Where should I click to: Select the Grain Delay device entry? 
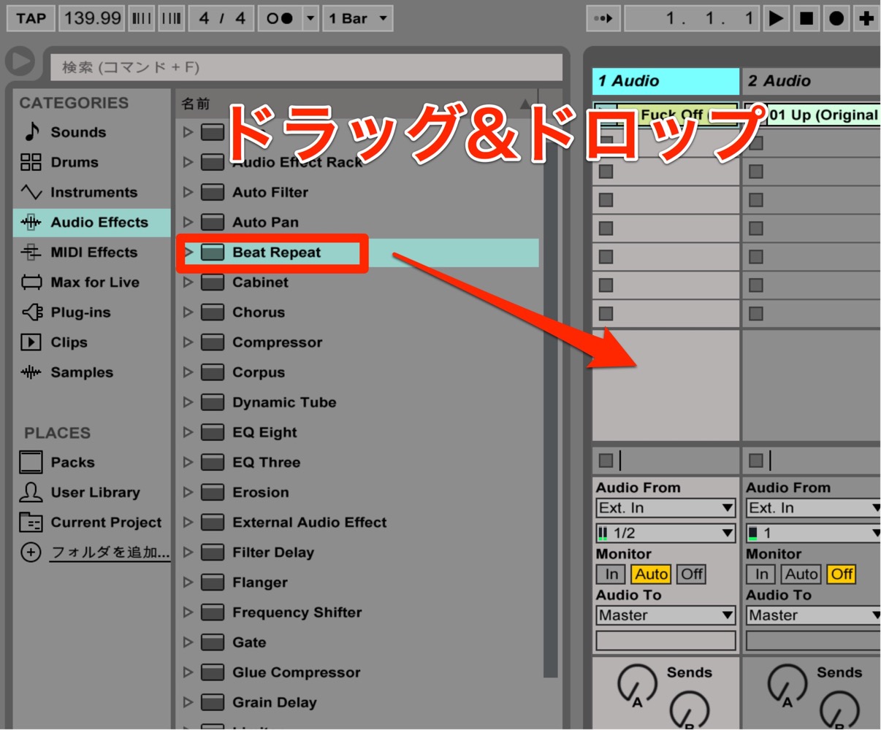click(x=358, y=702)
